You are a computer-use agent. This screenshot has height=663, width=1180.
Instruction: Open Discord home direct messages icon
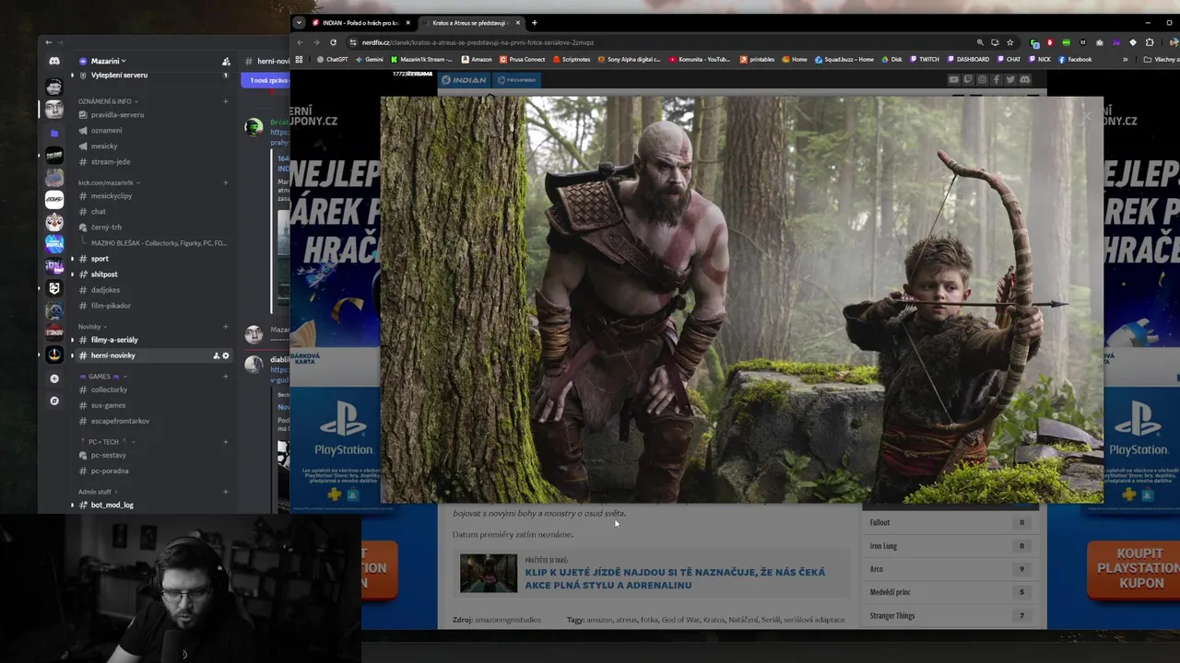tap(54, 61)
